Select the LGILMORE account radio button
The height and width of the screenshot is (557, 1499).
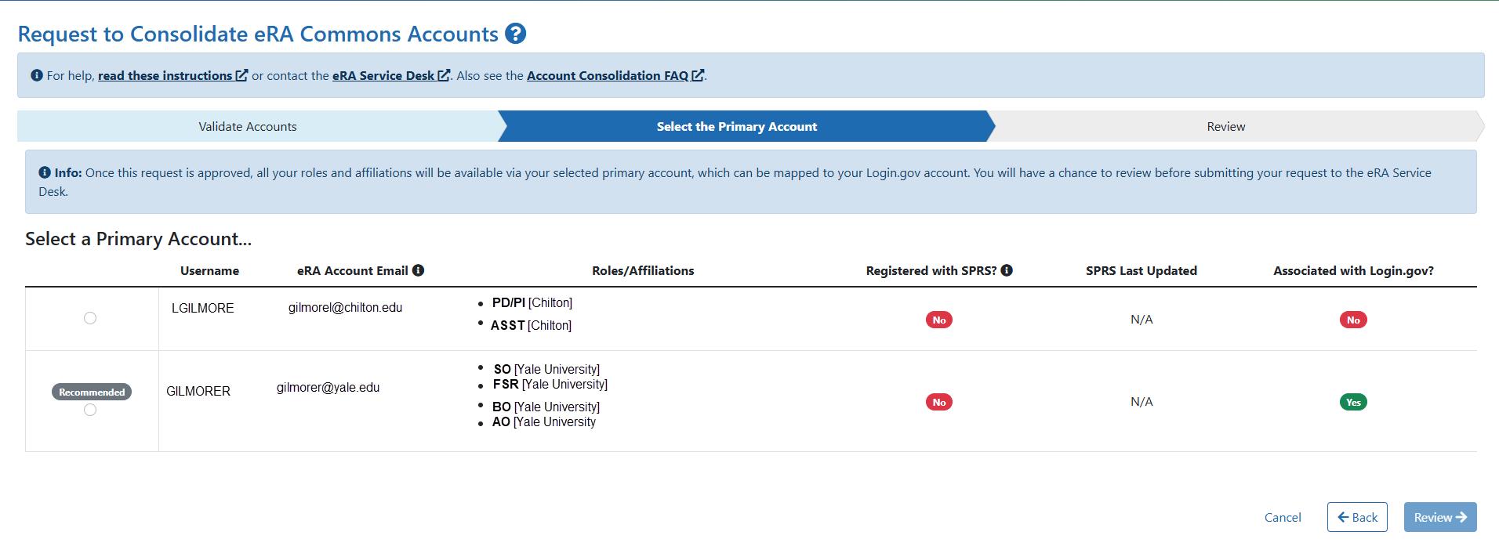pyautogui.click(x=90, y=318)
